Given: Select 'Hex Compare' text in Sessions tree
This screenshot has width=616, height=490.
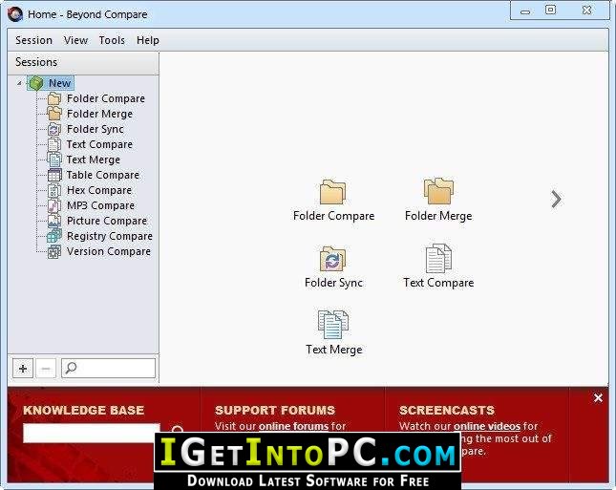Looking at the screenshot, I should (x=99, y=190).
